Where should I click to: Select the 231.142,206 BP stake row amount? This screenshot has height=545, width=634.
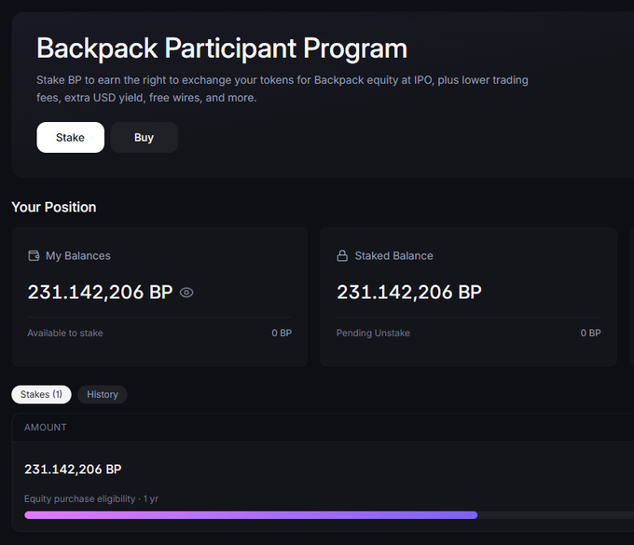[x=73, y=469]
